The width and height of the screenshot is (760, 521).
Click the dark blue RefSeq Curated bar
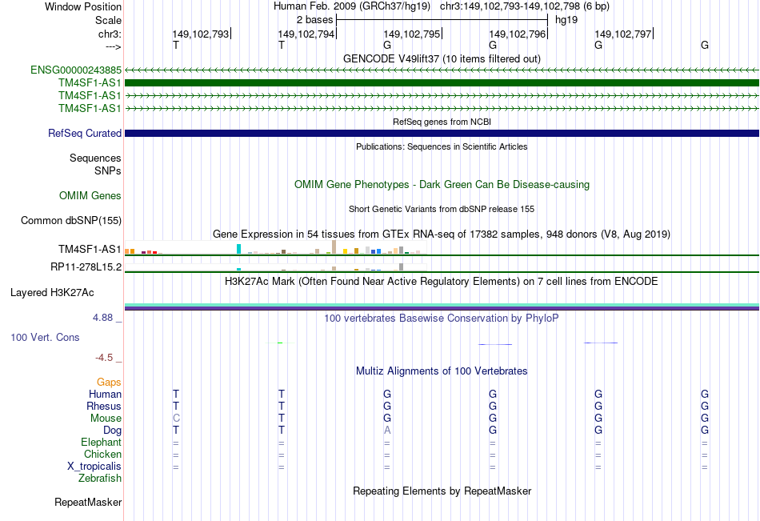(442, 134)
